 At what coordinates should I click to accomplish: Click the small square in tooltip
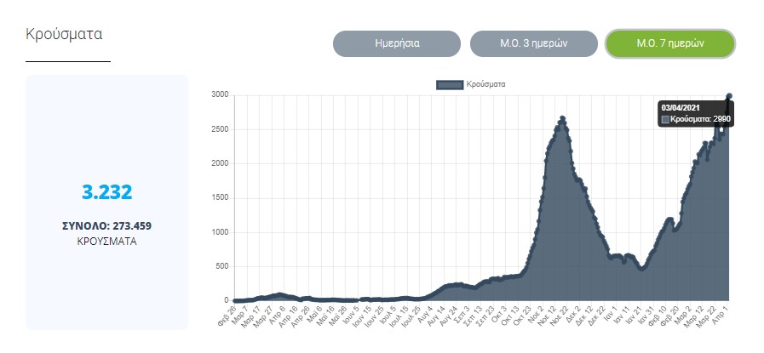point(666,120)
